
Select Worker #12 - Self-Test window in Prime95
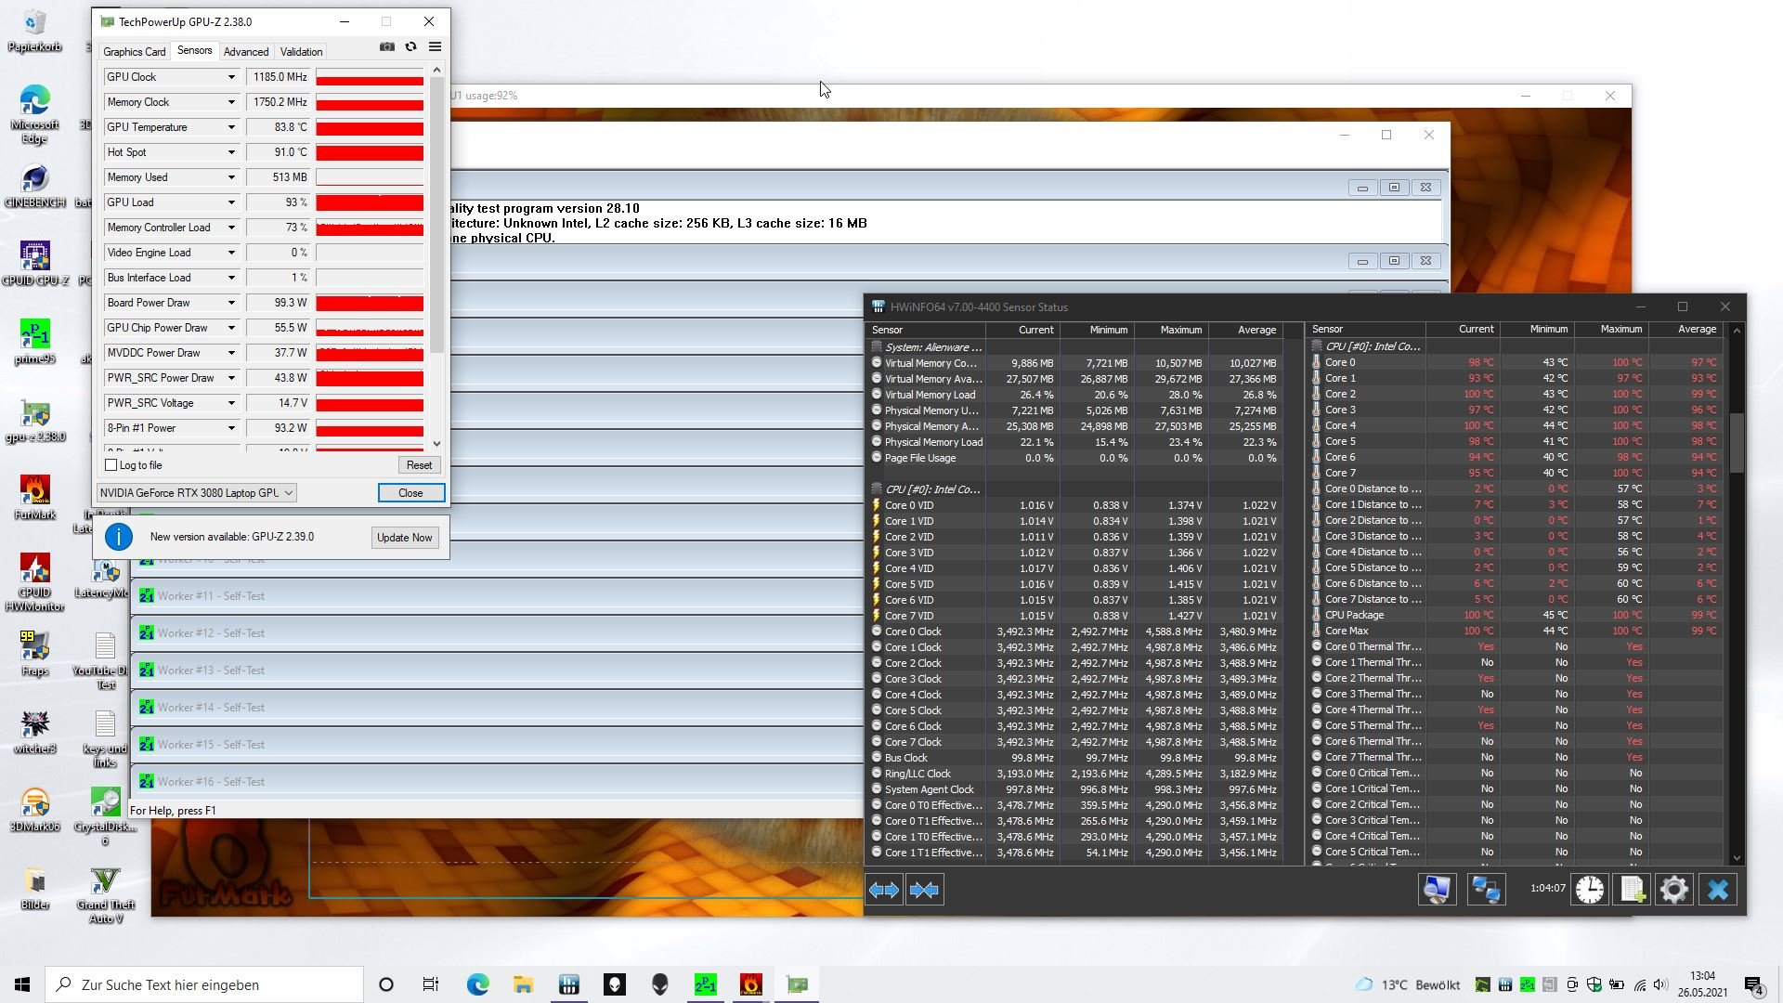pyautogui.click(x=497, y=633)
